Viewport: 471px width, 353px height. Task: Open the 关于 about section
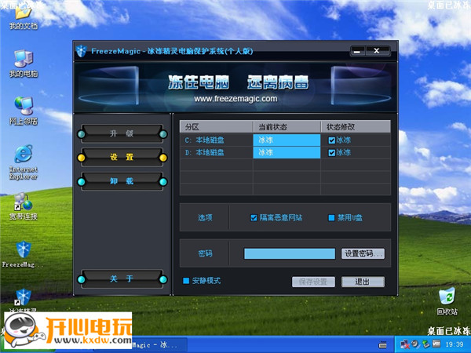(x=121, y=278)
